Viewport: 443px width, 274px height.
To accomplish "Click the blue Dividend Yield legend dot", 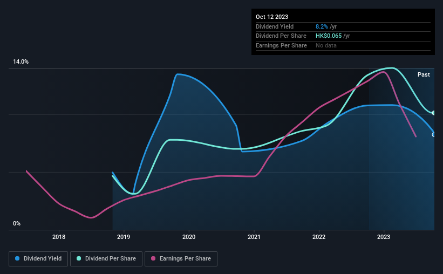I will pos(17,258).
